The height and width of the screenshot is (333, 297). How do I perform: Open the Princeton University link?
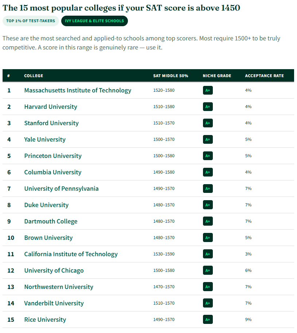click(53, 156)
